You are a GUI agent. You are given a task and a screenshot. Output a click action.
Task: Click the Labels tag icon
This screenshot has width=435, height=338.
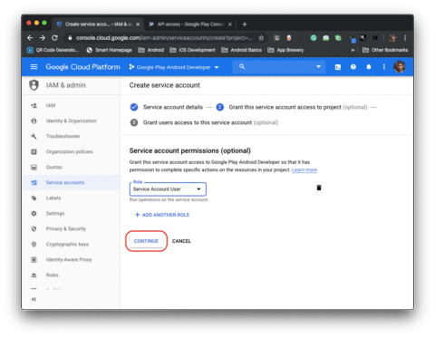coord(34,198)
